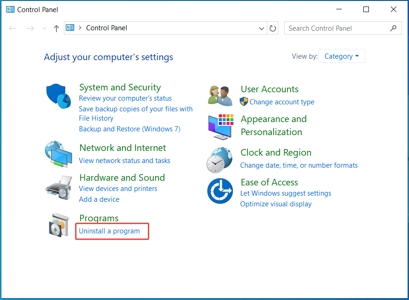This screenshot has width=409, height=300.
Task: Click View devices and printers
Action: [118, 189]
